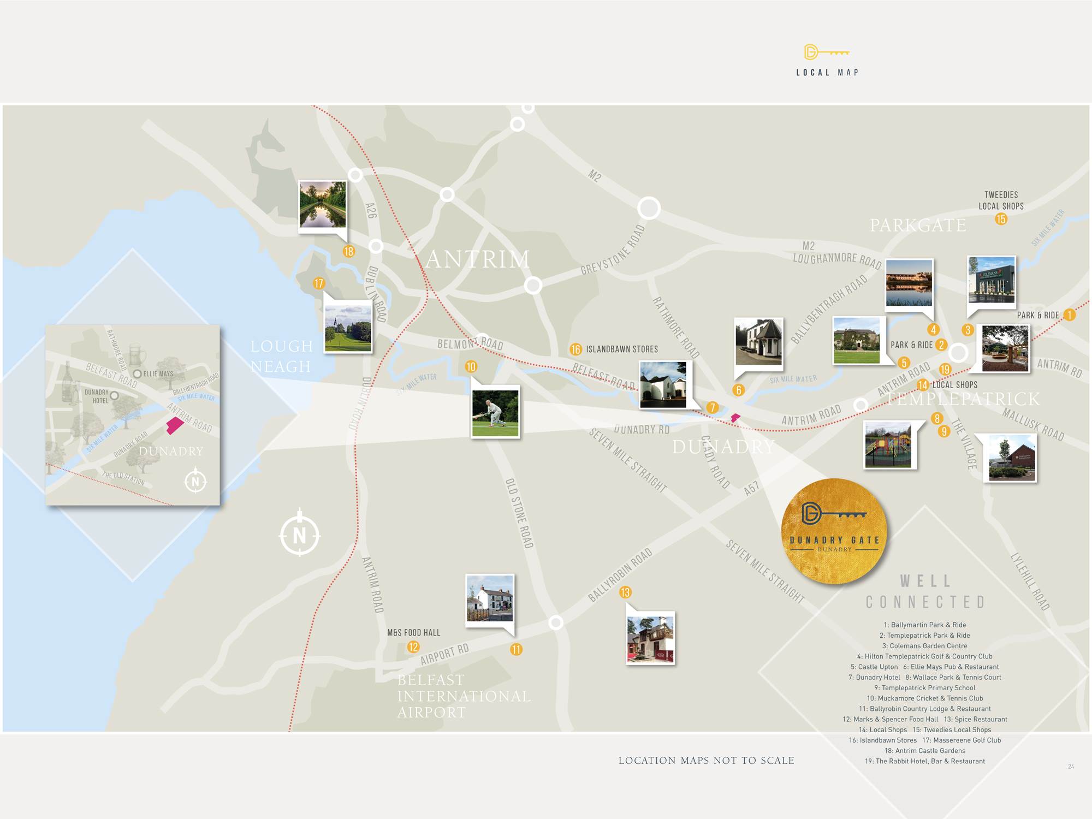Click marker 12 near M&S Food Hall
The image size is (1092, 819).
pos(413,647)
